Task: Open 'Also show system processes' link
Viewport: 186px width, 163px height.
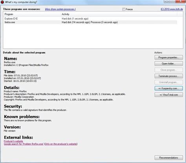Action: 60,9
